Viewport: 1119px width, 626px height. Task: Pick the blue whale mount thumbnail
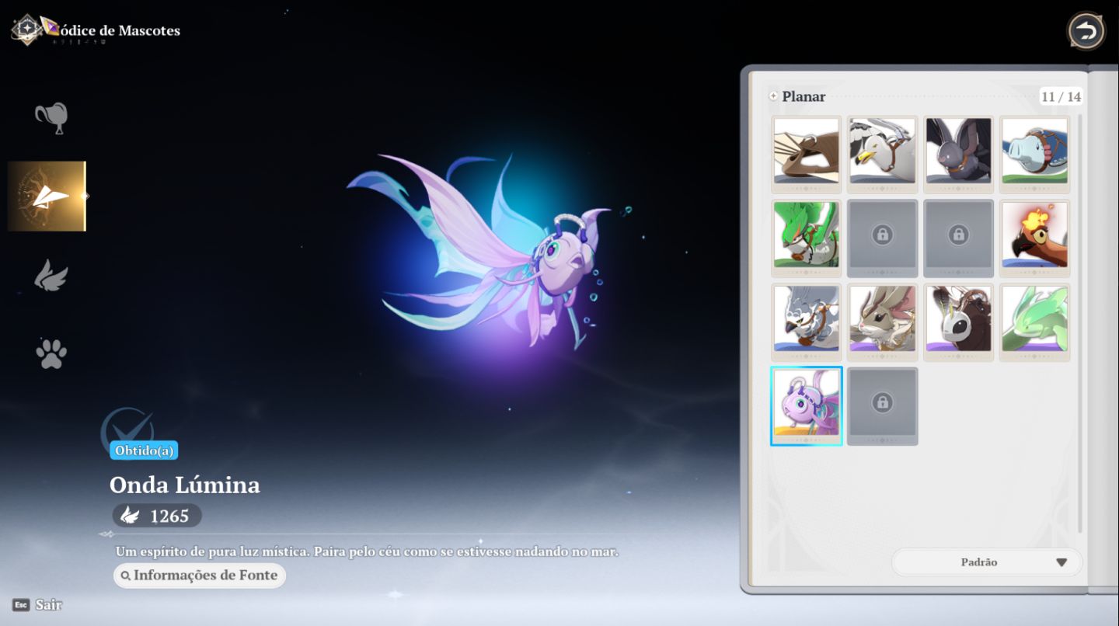(x=1034, y=155)
